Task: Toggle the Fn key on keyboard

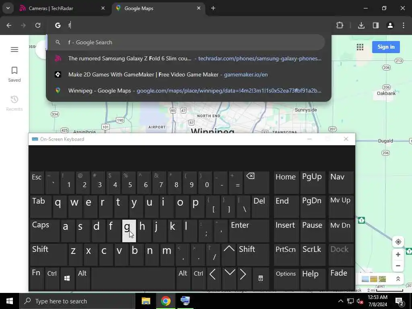Action: pyautogui.click(x=37, y=278)
